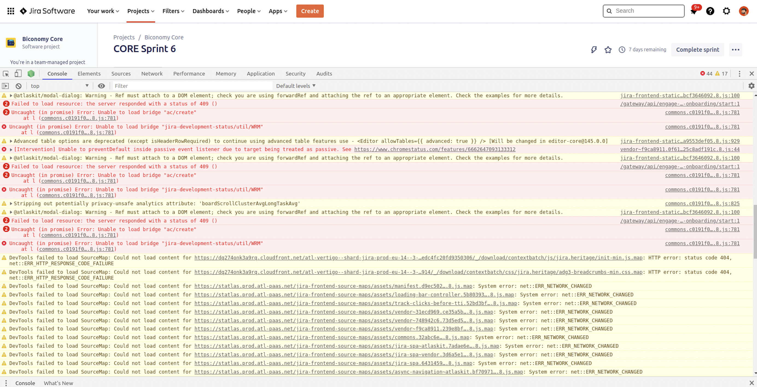The height and width of the screenshot is (387, 757).
Task: Expand the Stripping out privacy-unsafe analytics warning
Action: pyautogui.click(x=11, y=204)
